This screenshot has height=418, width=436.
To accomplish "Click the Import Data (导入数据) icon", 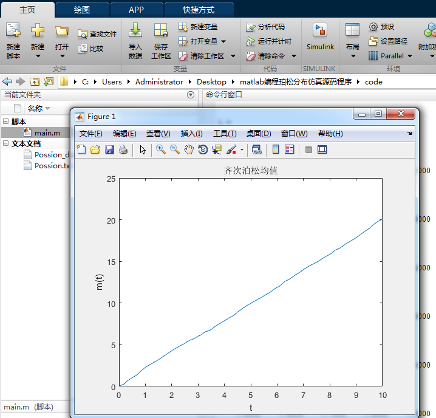I will [135, 30].
